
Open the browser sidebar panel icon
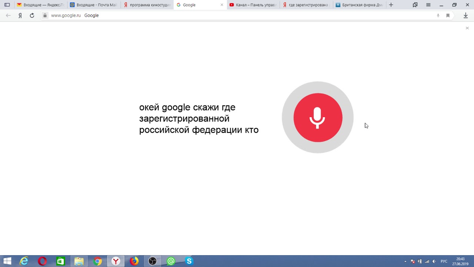tap(7, 5)
